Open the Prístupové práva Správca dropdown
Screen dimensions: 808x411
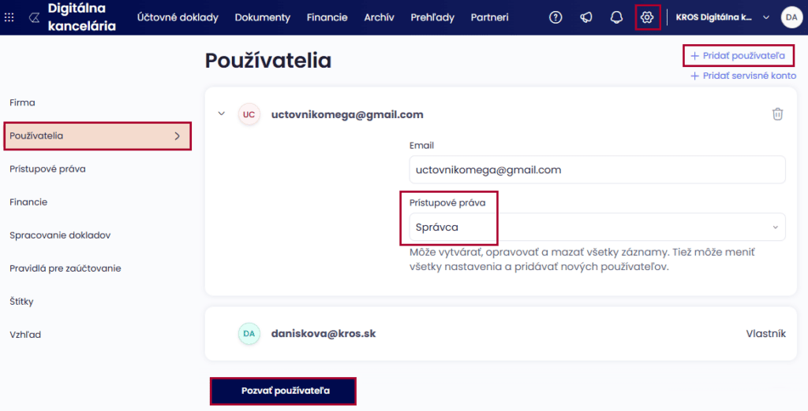coord(597,227)
